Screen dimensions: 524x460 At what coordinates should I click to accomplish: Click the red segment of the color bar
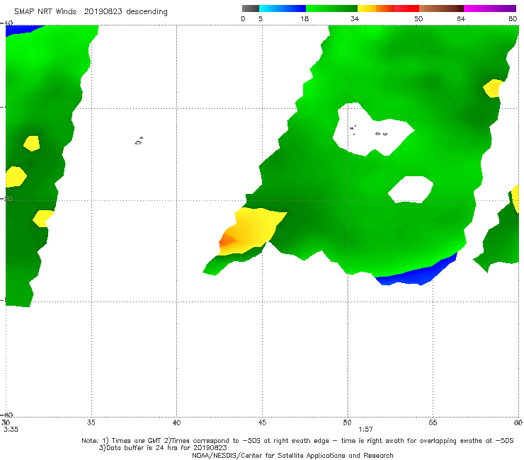coord(406,8)
